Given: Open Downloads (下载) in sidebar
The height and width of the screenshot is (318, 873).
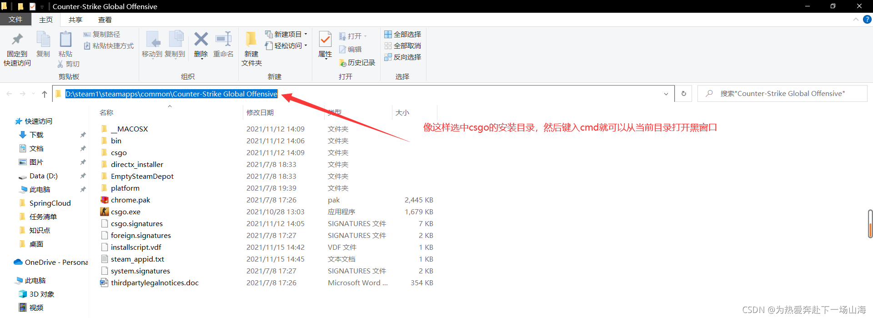Looking at the screenshot, I should (x=36, y=135).
